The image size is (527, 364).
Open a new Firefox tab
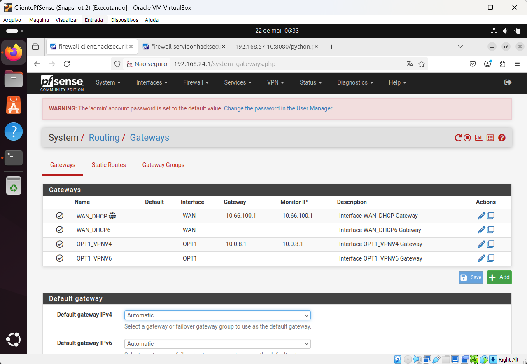coord(331,47)
